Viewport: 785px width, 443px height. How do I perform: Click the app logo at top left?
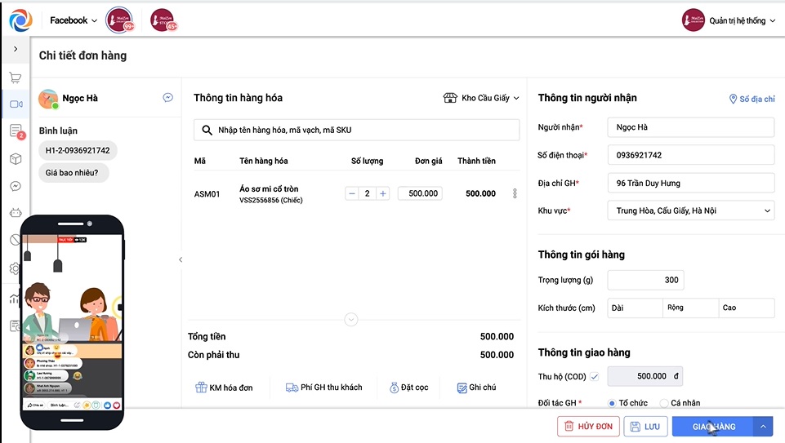(x=20, y=20)
